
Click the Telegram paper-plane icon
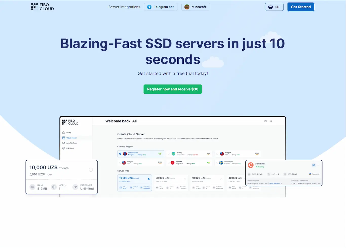tap(149, 7)
